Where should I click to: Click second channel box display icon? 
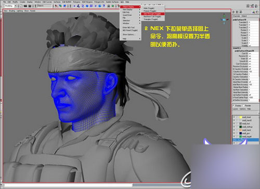pos(237,12)
